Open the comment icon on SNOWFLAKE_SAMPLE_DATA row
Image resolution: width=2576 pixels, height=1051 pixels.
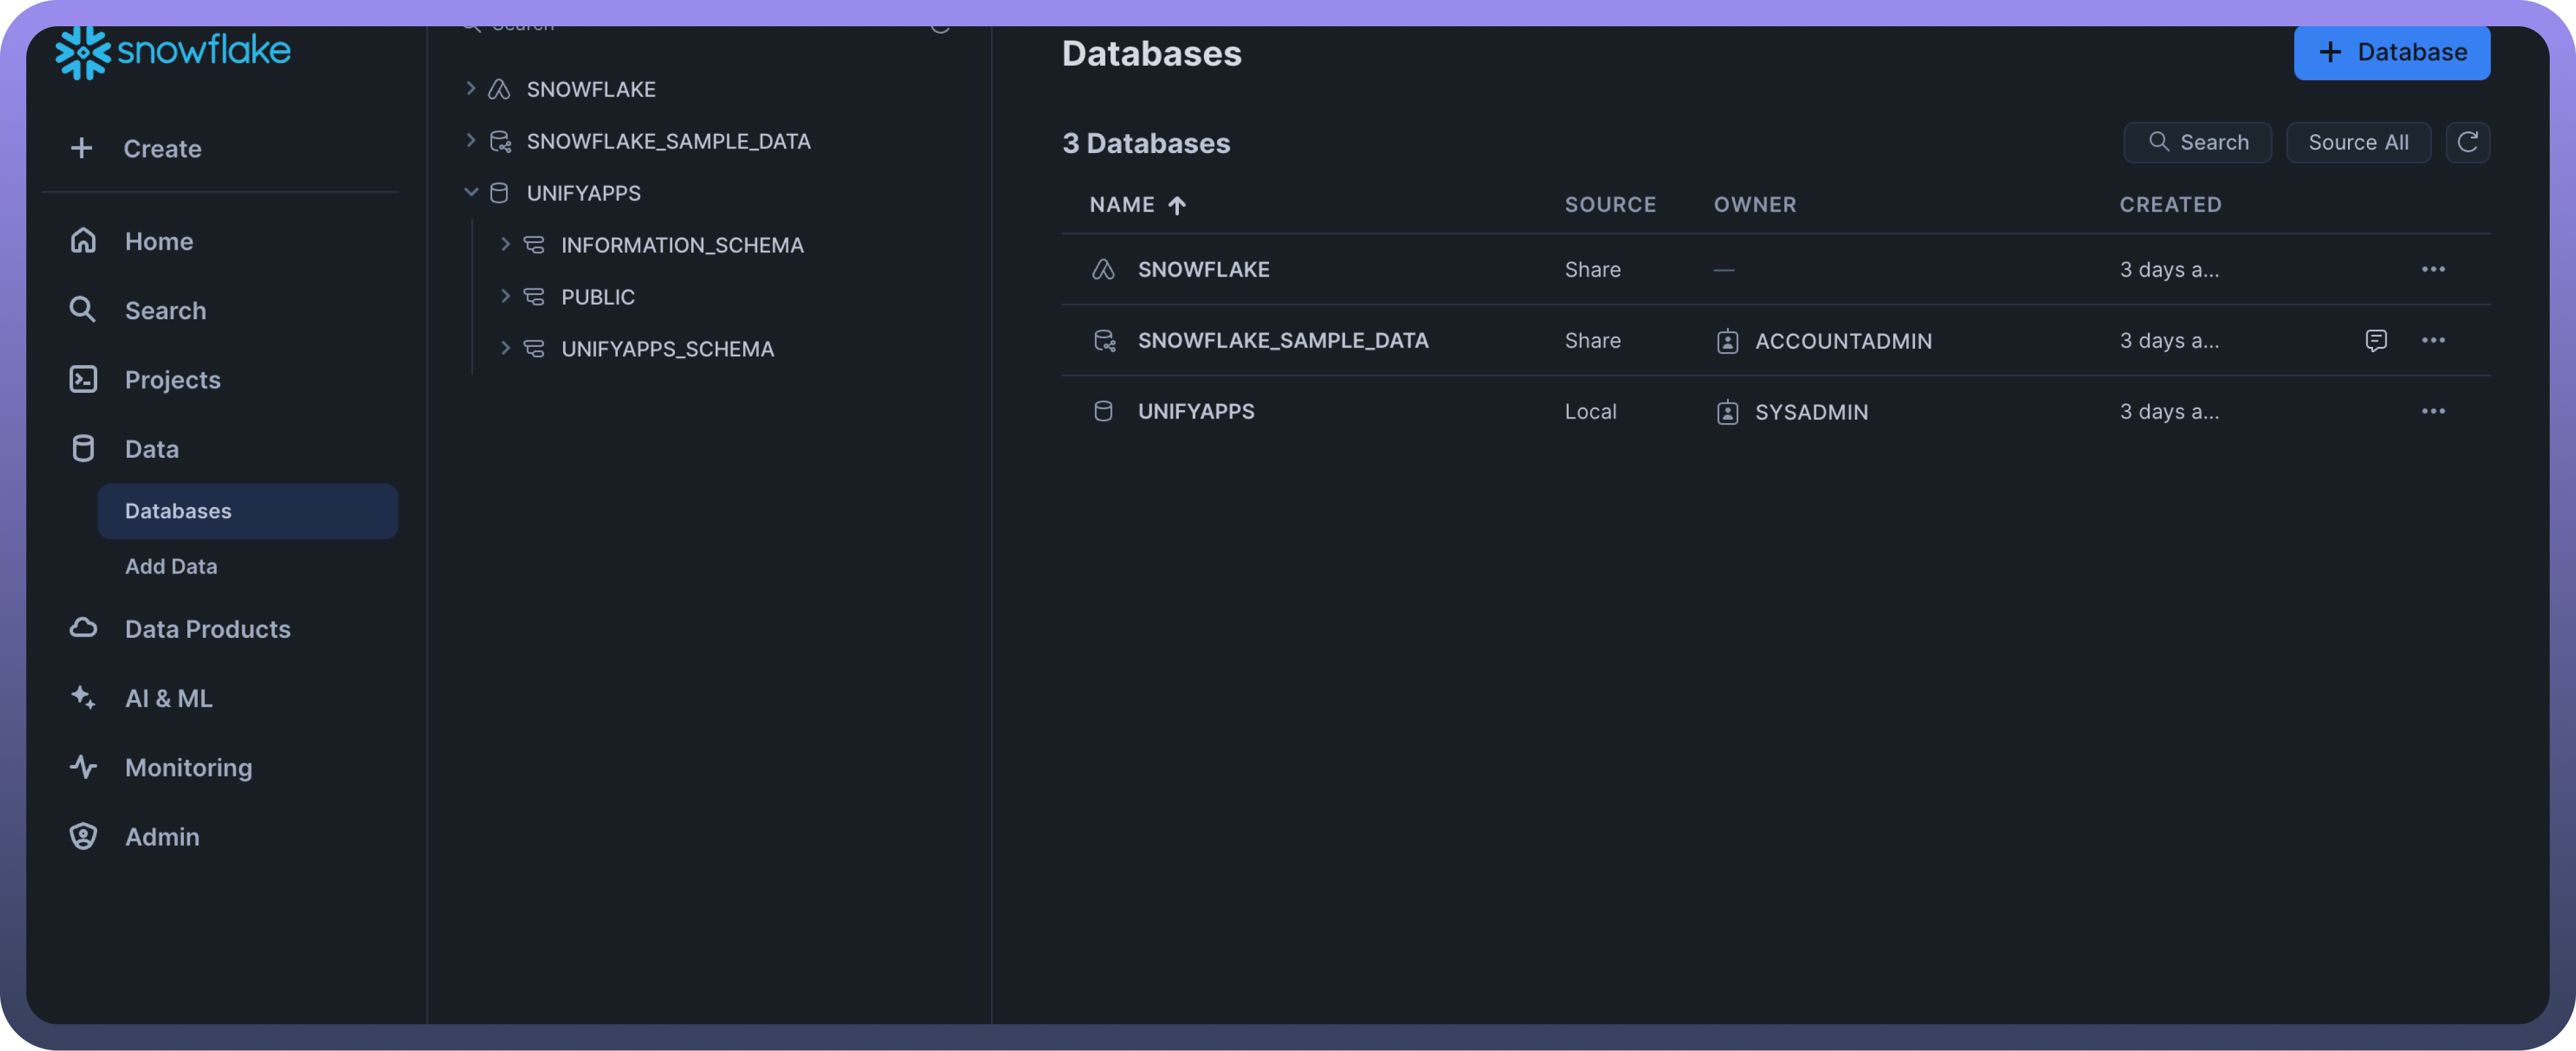click(2376, 340)
